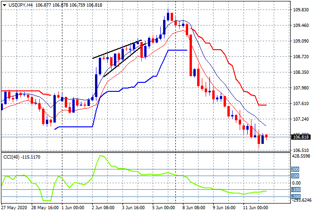Click the CCI 0.00 scale value
312x213 pixels.
click(296, 183)
